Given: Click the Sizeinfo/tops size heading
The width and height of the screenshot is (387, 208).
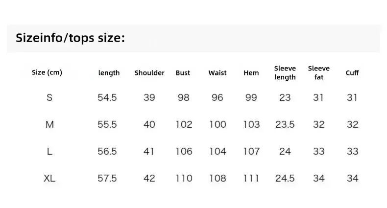Looking at the screenshot, I should [71, 38].
